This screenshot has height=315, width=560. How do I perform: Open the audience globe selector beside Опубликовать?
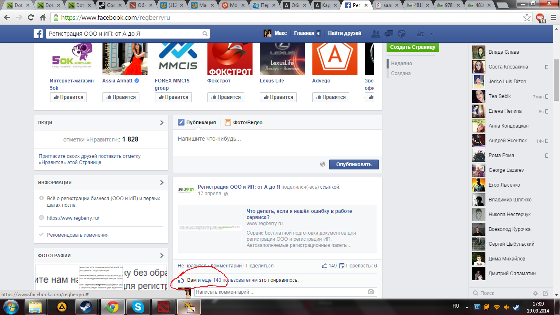pos(323,164)
